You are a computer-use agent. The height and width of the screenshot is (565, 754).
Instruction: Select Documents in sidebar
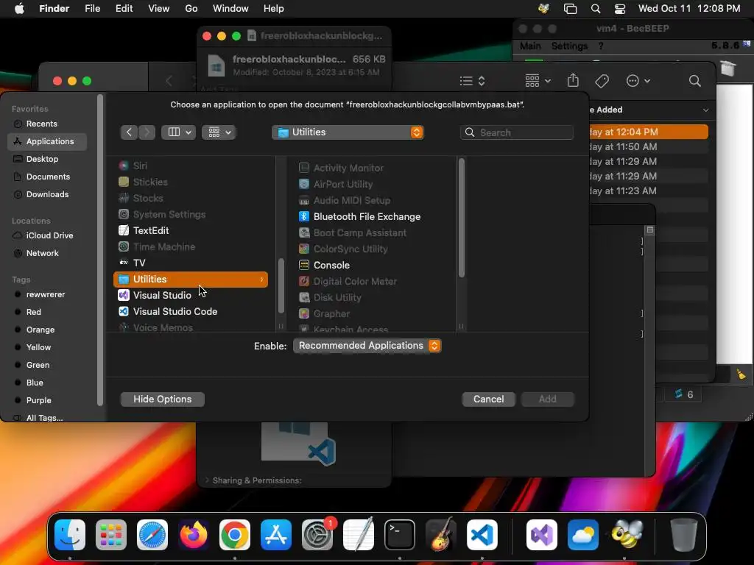pos(48,177)
